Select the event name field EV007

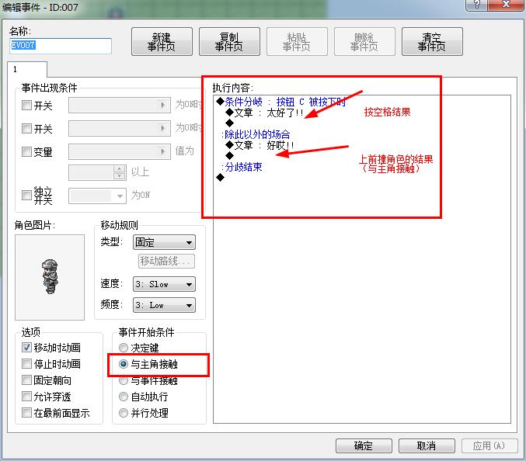point(61,46)
